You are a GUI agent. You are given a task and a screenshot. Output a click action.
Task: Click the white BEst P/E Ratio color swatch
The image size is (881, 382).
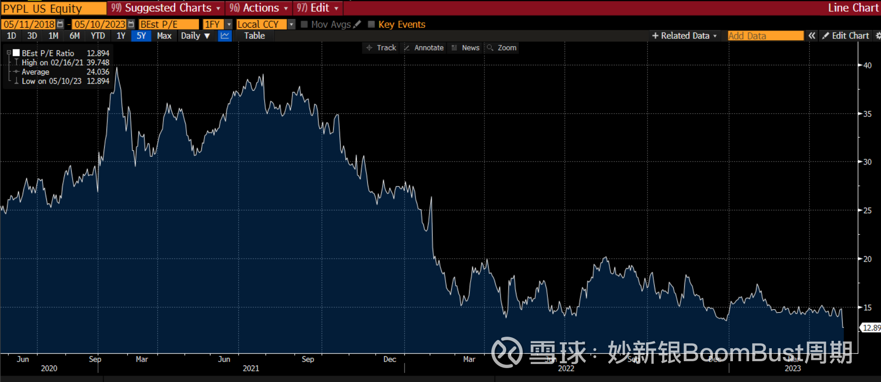point(16,53)
